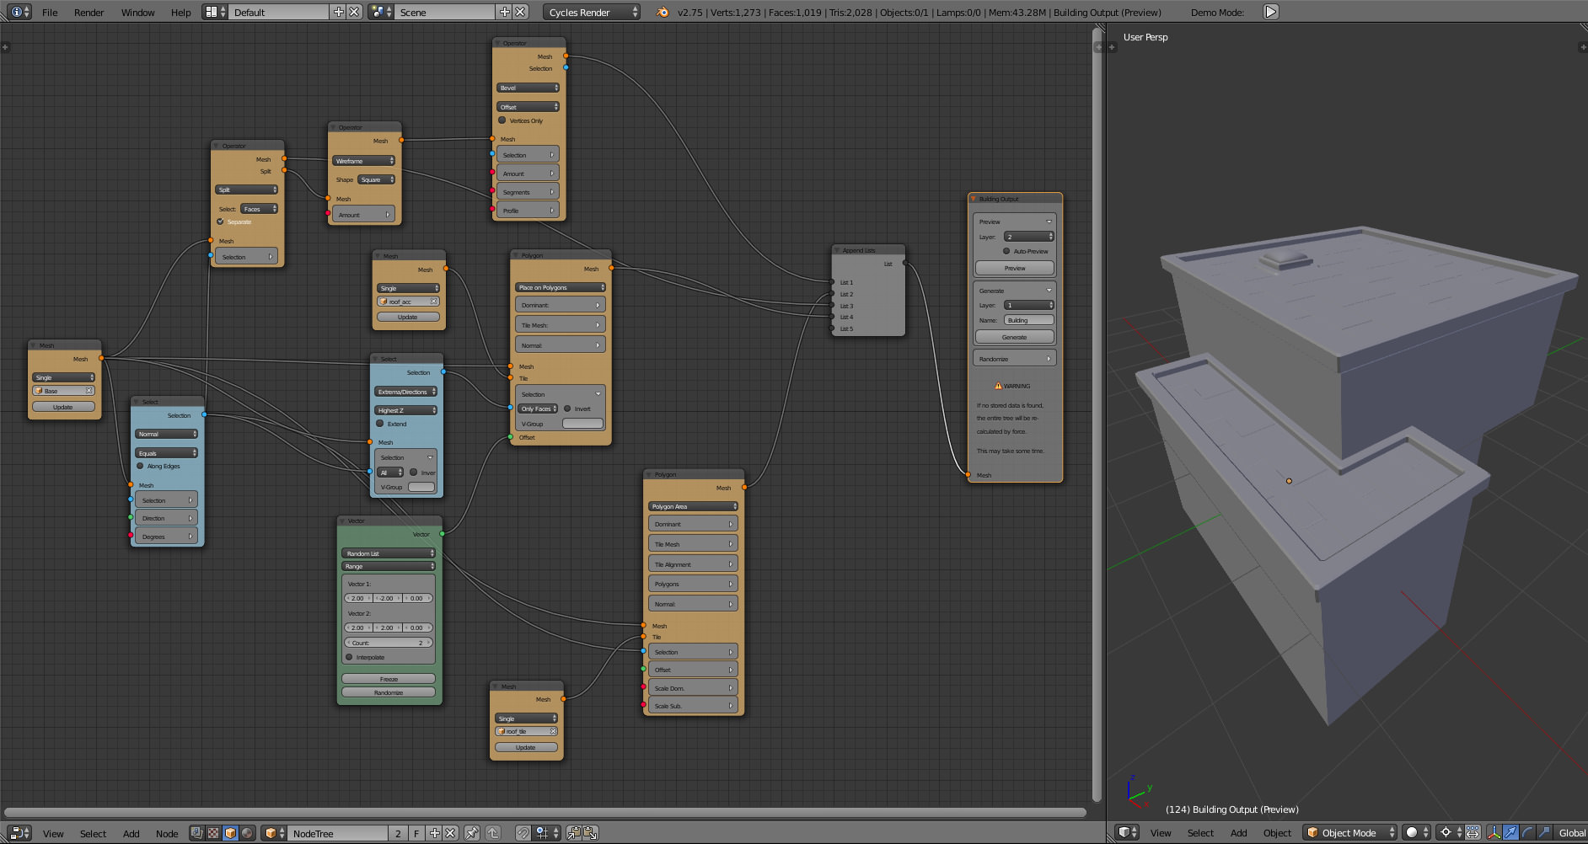Open the Object menu in 3D view
The image size is (1588, 844).
tap(1277, 832)
